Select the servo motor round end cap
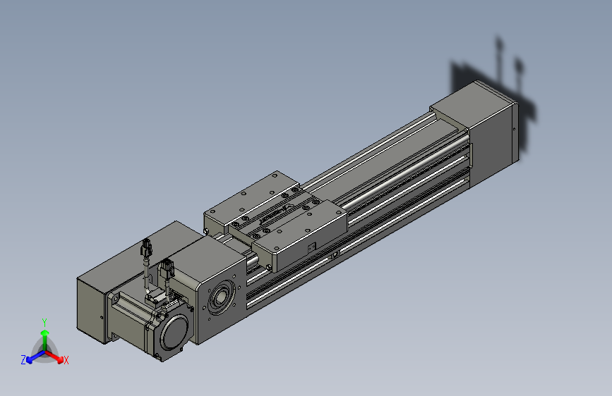This screenshot has height=396, width=612. tap(174, 333)
